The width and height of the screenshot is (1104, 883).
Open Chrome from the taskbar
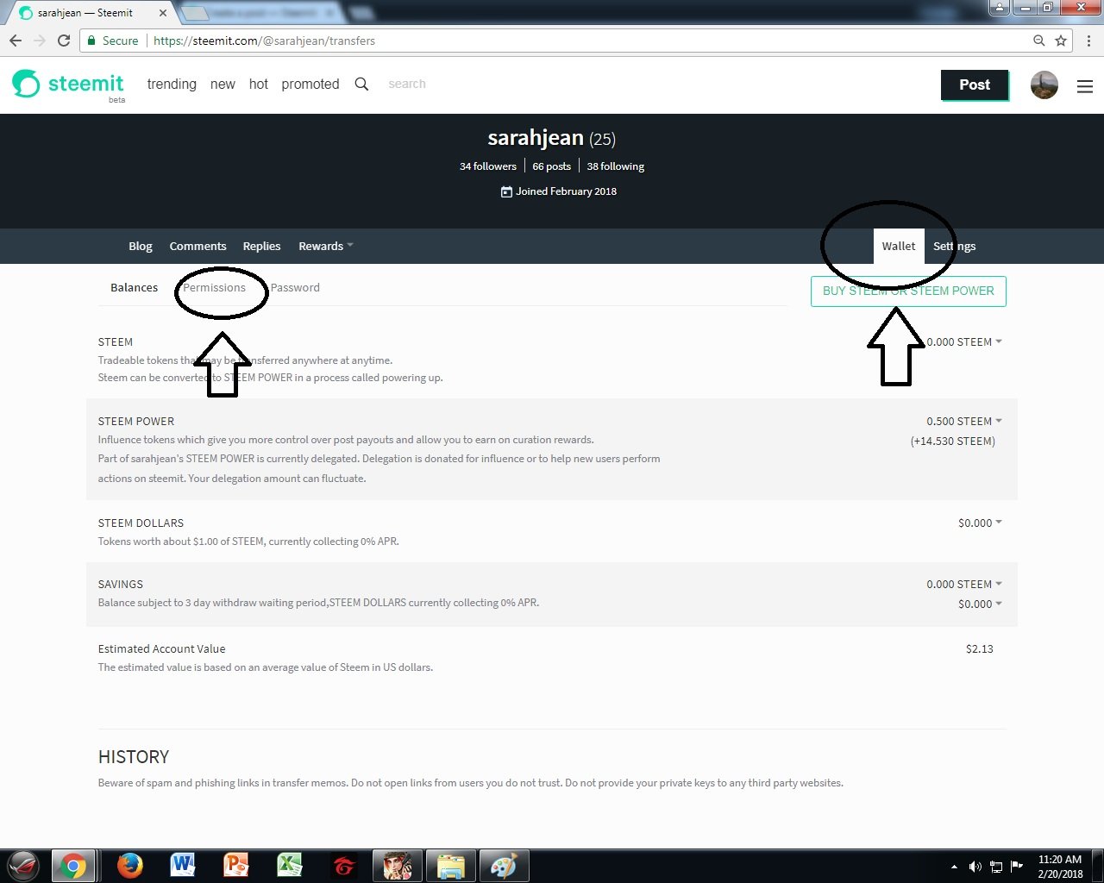pos(73,866)
